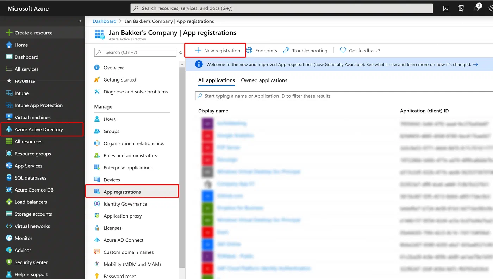493x279 pixels.
Task: Click the Advisor icon in sidebar
Action: tap(9, 250)
